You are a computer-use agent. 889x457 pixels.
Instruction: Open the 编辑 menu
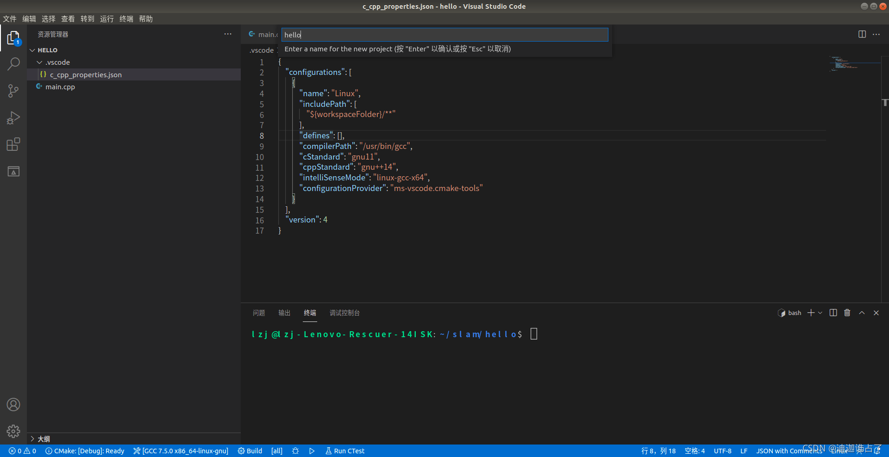click(x=29, y=19)
